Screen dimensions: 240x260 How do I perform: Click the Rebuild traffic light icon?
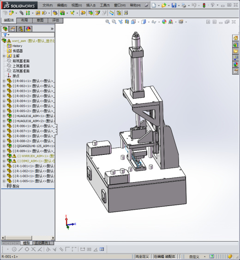(x=204, y=6)
